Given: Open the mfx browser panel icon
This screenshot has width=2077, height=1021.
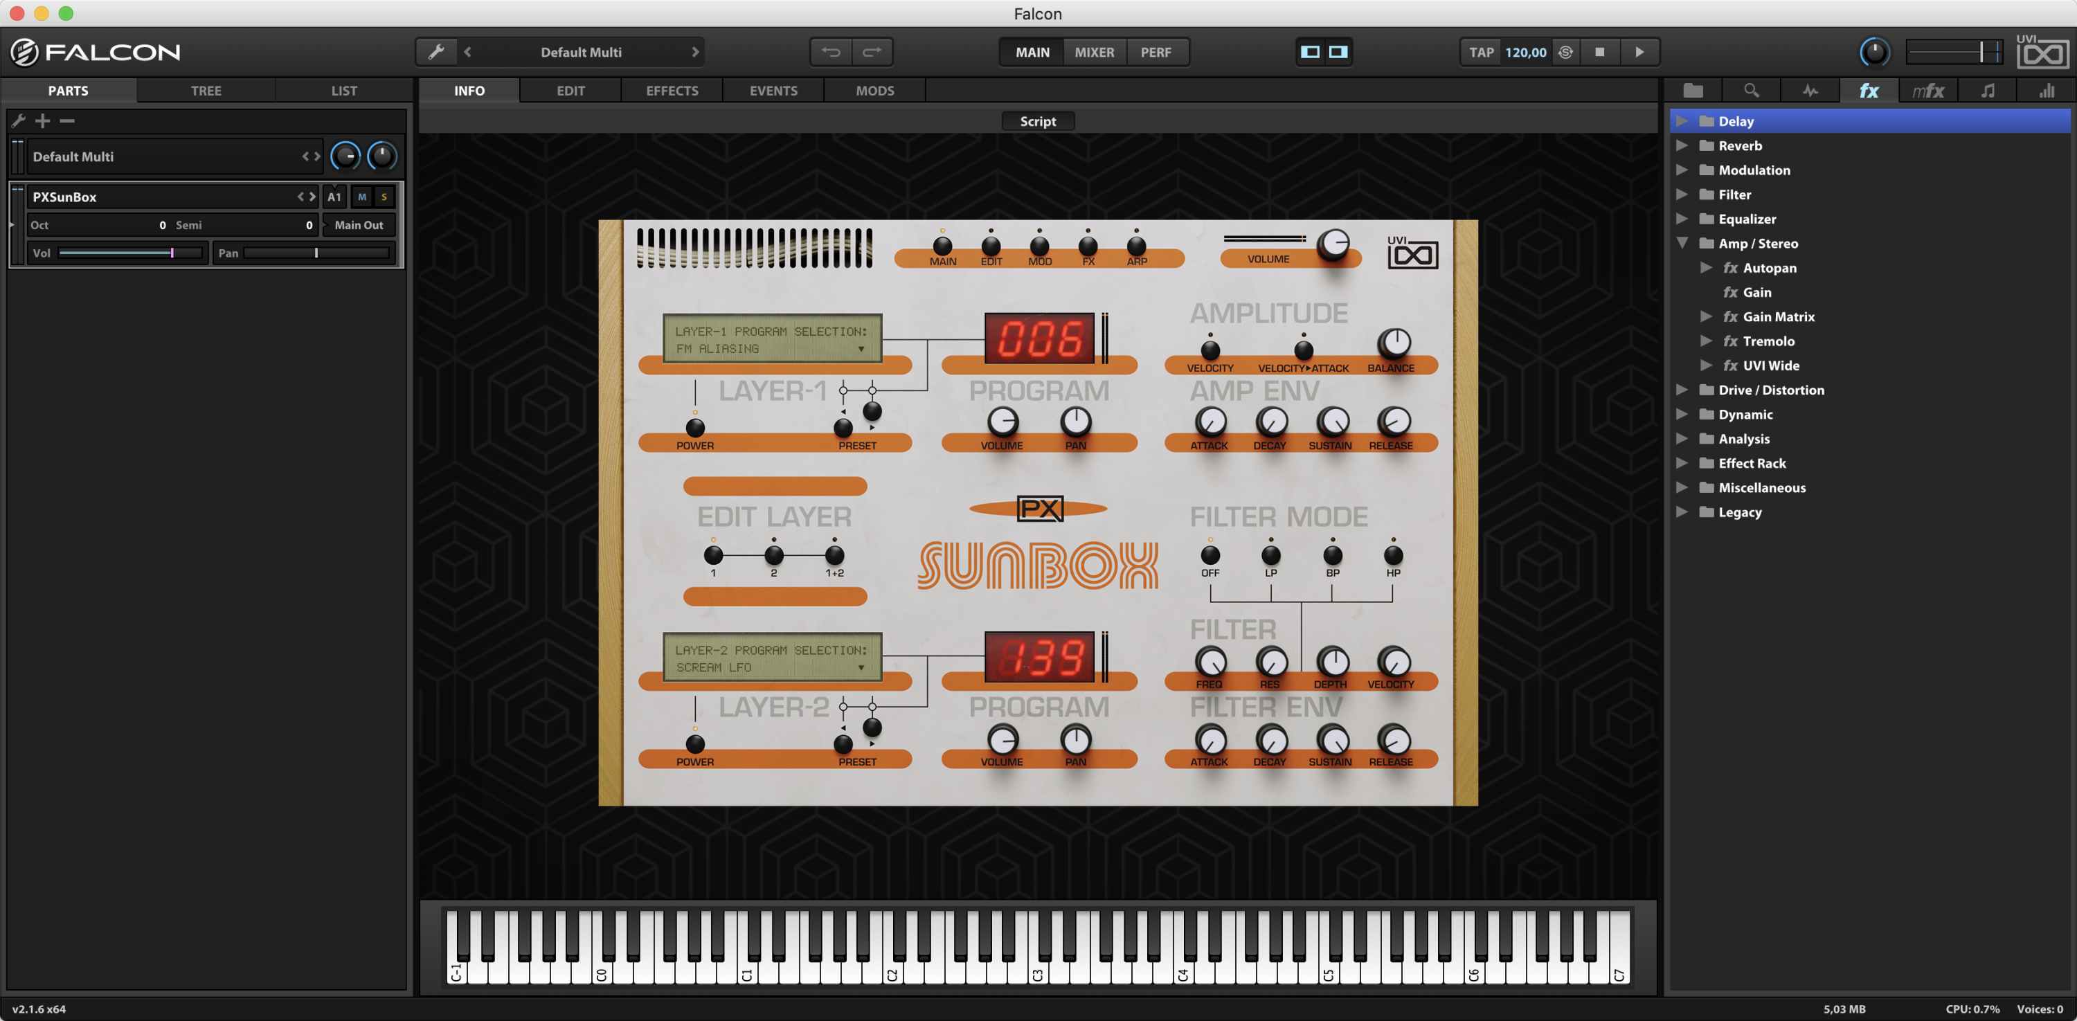Looking at the screenshot, I should pos(1928,90).
